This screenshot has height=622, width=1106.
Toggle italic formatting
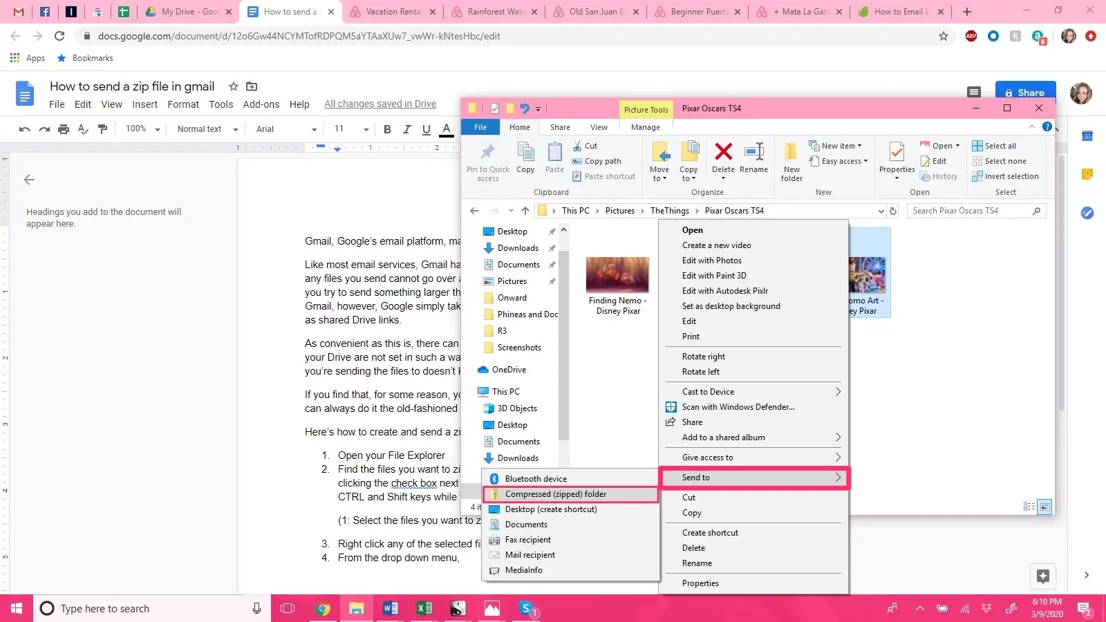[x=407, y=129]
